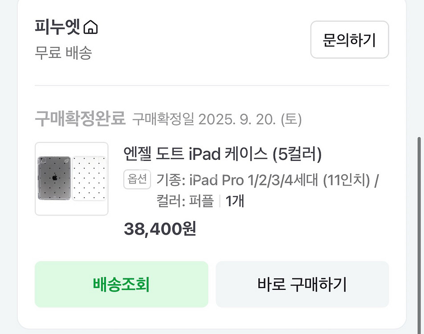The image size is (424, 334).
Task: Click the home icon beside 피누엣
Action: pyautogui.click(x=91, y=28)
